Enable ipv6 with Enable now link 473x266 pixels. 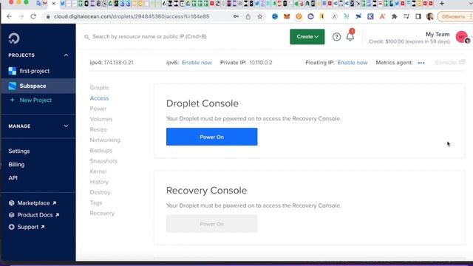pyautogui.click(x=197, y=63)
